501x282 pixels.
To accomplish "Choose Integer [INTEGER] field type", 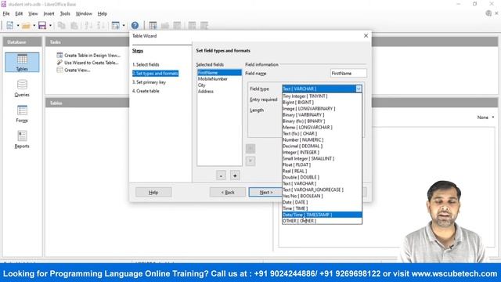I will [x=322, y=152].
